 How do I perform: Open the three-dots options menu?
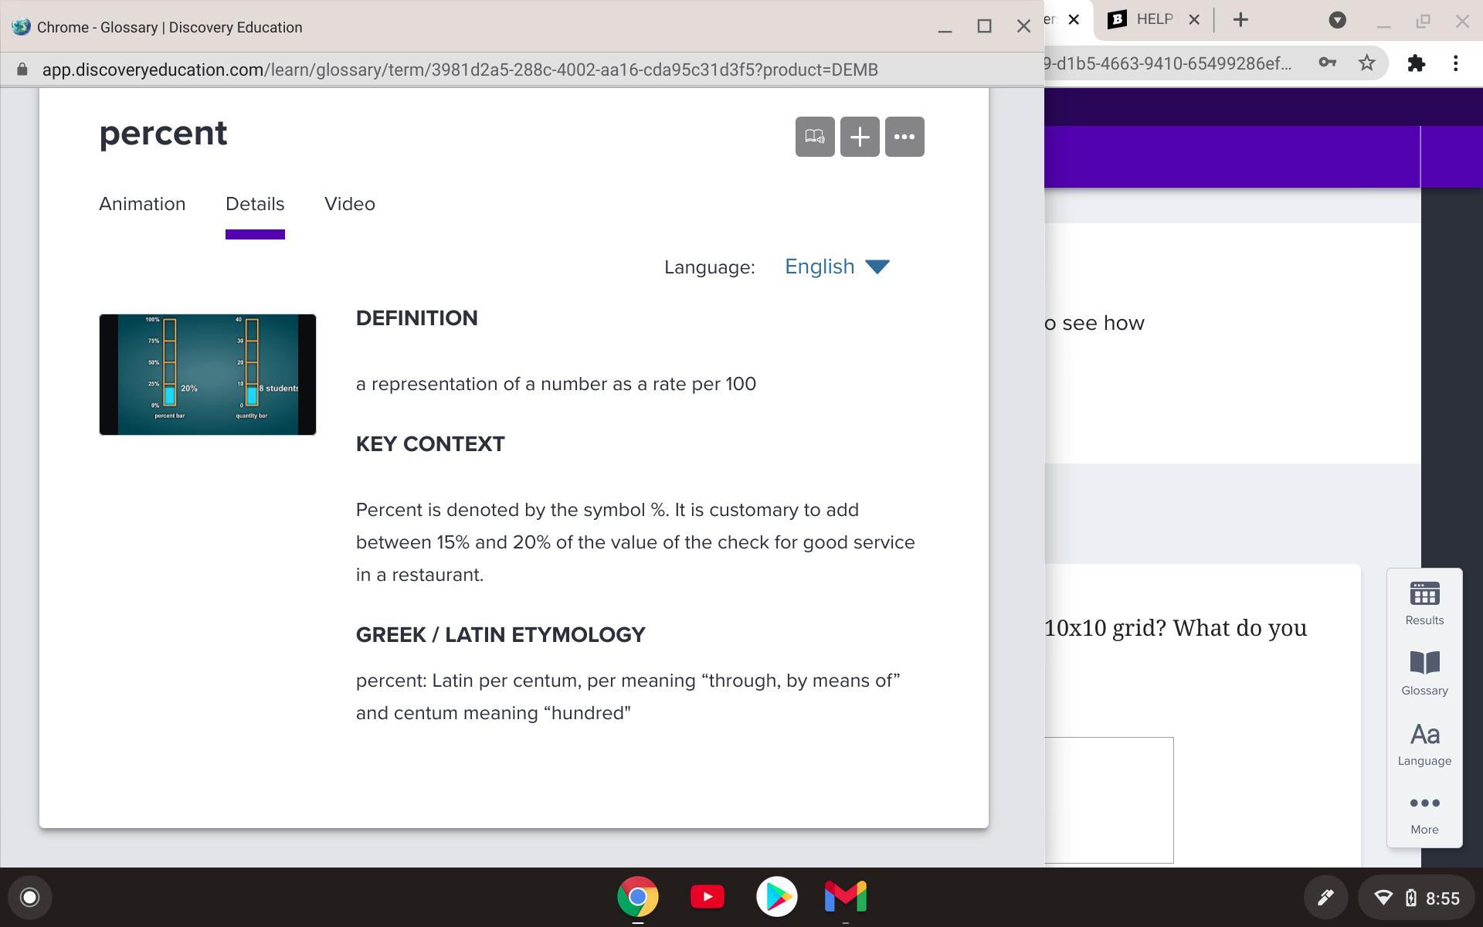[x=904, y=137]
